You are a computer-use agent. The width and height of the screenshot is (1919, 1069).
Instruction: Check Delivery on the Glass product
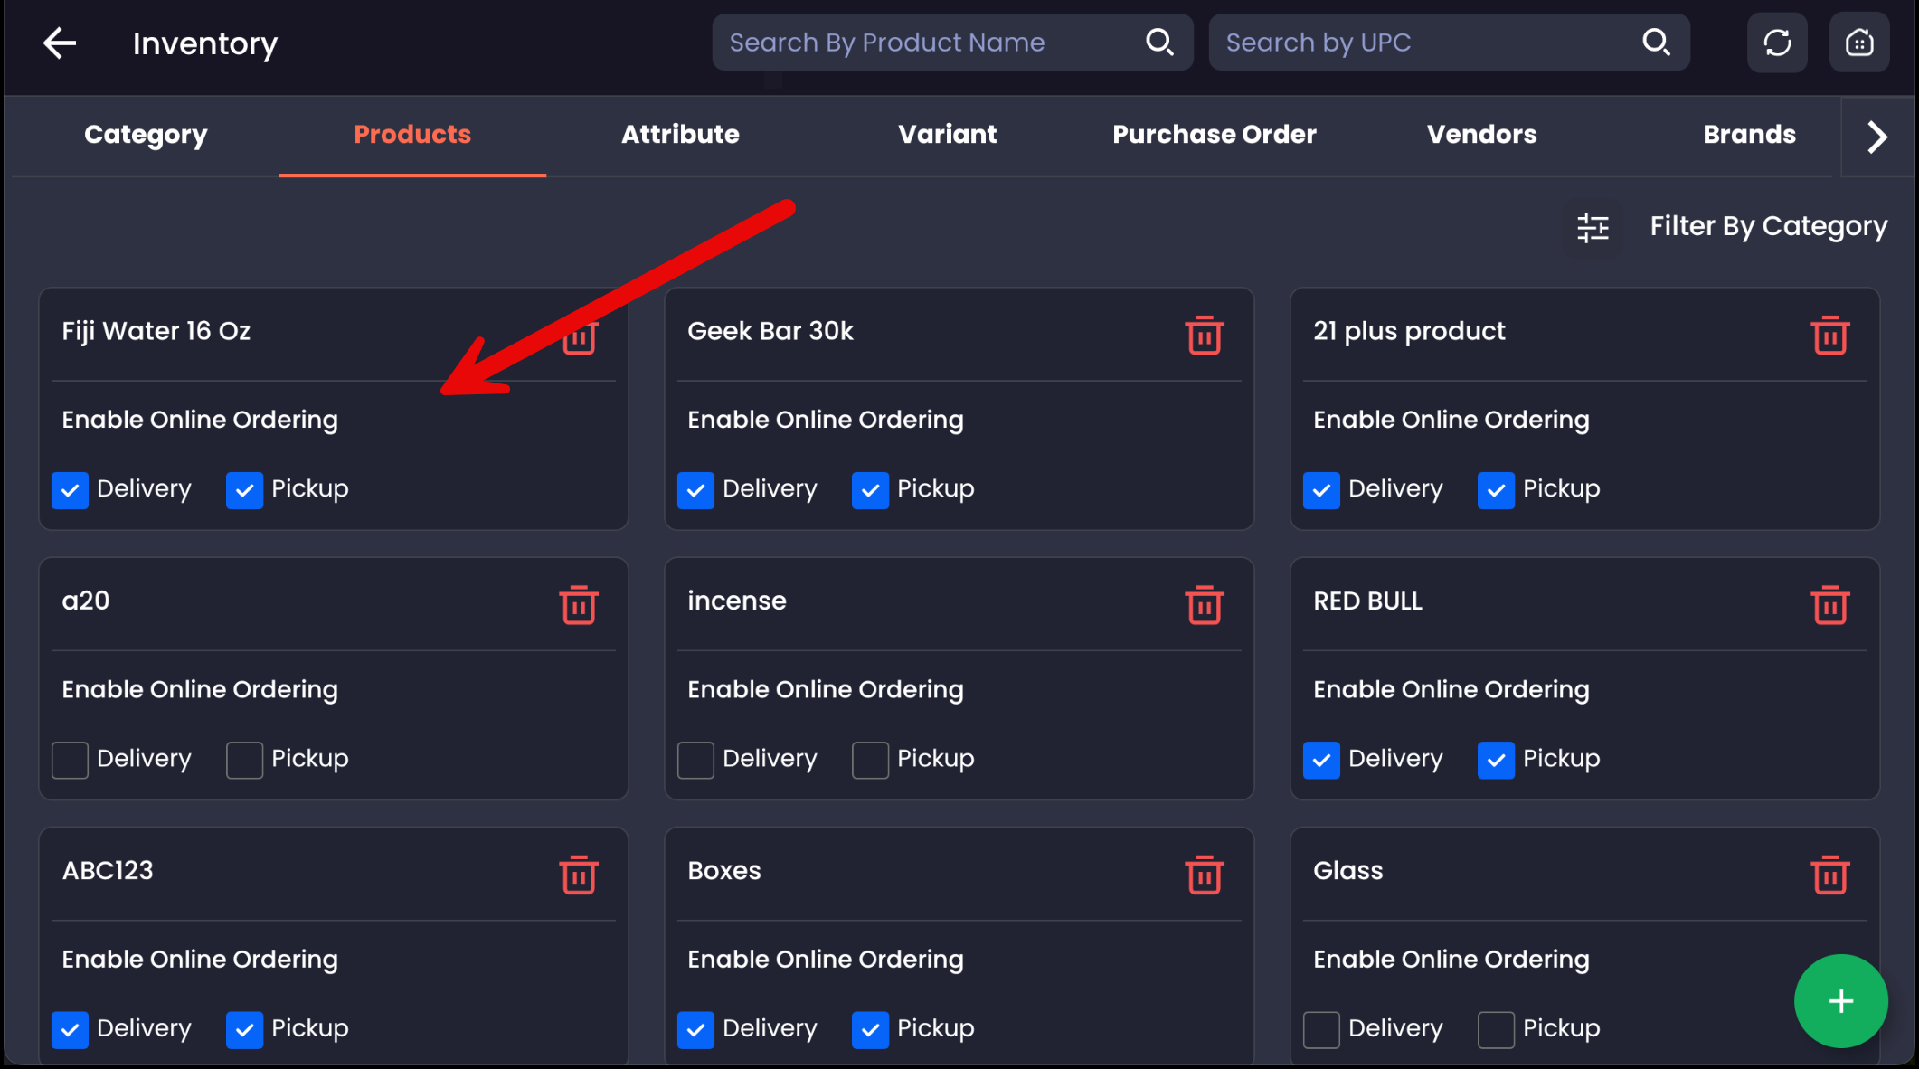pyautogui.click(x=1321, y=1029)
